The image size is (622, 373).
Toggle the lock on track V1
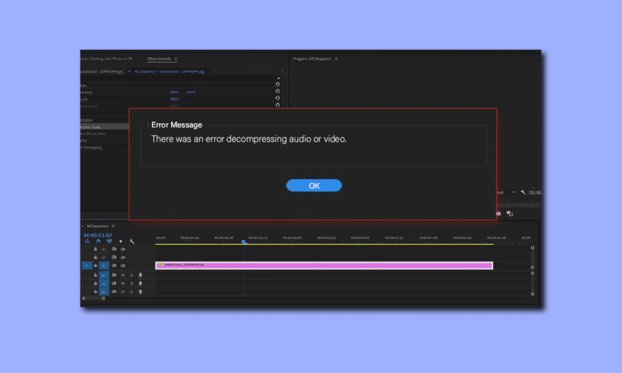click(95, 265)
